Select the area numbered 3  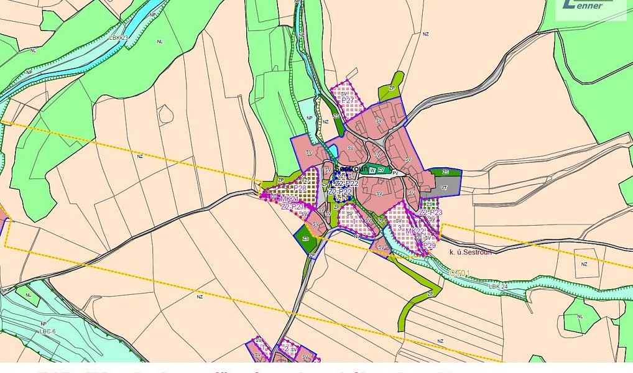coord(399,228)
